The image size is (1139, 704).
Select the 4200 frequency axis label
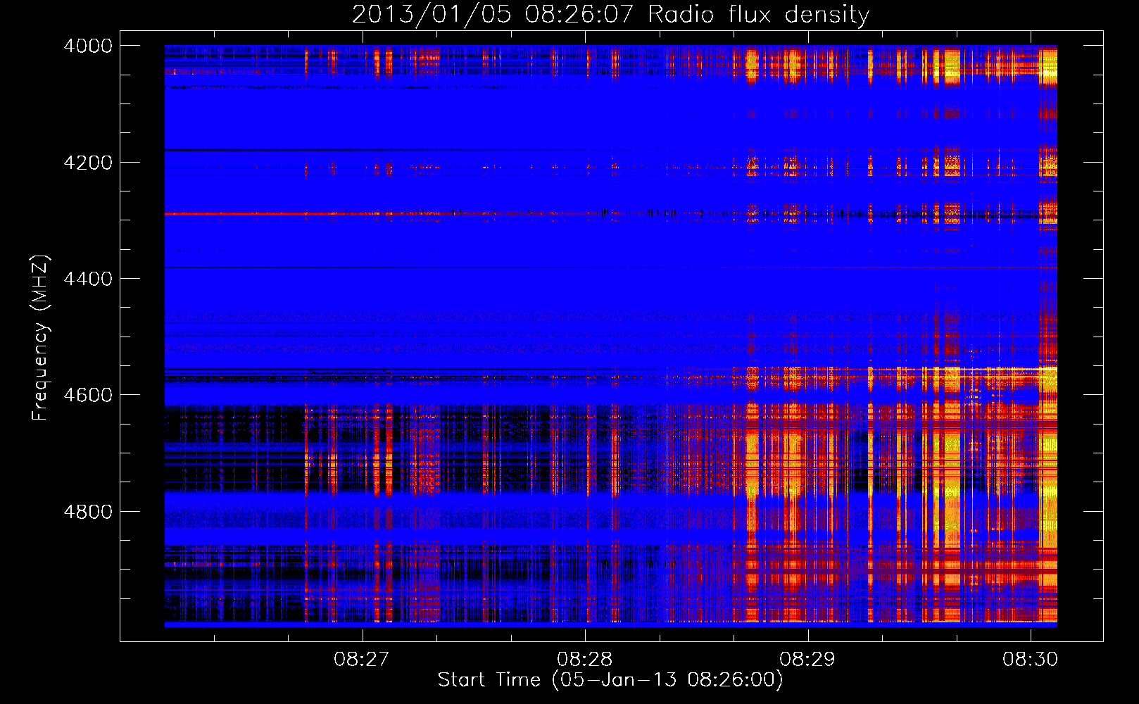pos(88,163)
